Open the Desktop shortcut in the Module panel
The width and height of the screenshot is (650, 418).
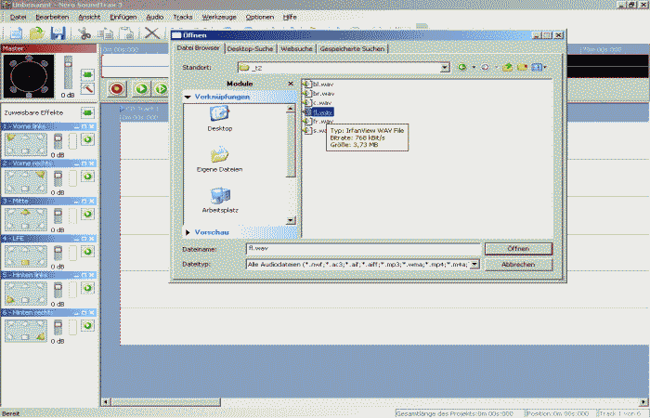pyautogui.click(x=220, y=114)
